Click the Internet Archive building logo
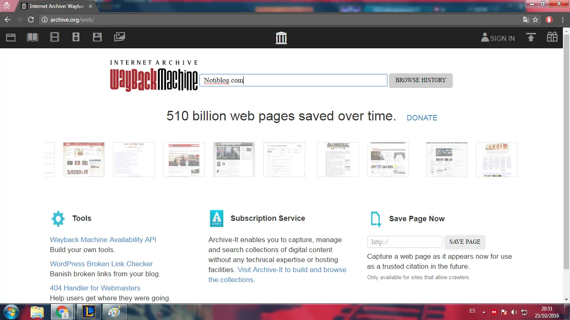570x320 pixels. [x=281, y=38]
